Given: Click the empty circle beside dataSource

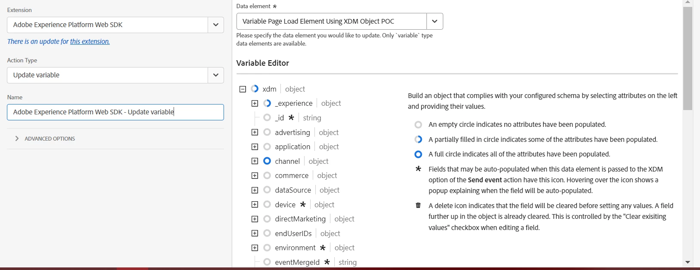Looking at the screenshot, I should (267, 190).
